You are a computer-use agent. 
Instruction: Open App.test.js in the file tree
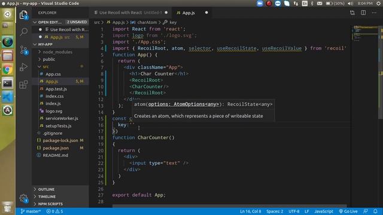[60, 89]
